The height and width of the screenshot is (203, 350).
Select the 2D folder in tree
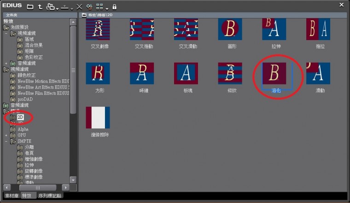[x=20, y=118]
